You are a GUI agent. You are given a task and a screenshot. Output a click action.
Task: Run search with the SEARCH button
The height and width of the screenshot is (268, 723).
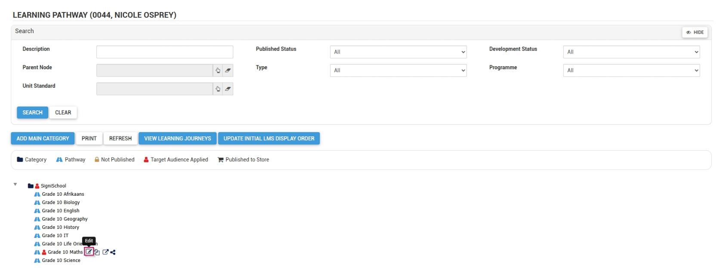(x=32, y=113)
